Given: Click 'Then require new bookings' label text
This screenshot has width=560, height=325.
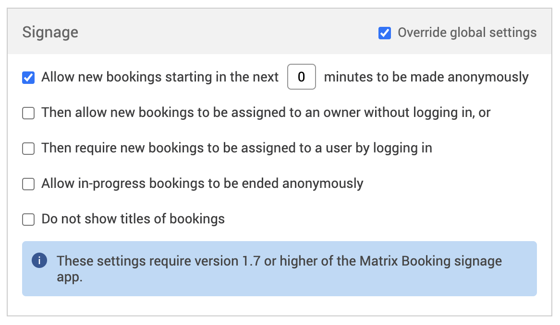Looking at the screenshot, I should tap(237, 148).
